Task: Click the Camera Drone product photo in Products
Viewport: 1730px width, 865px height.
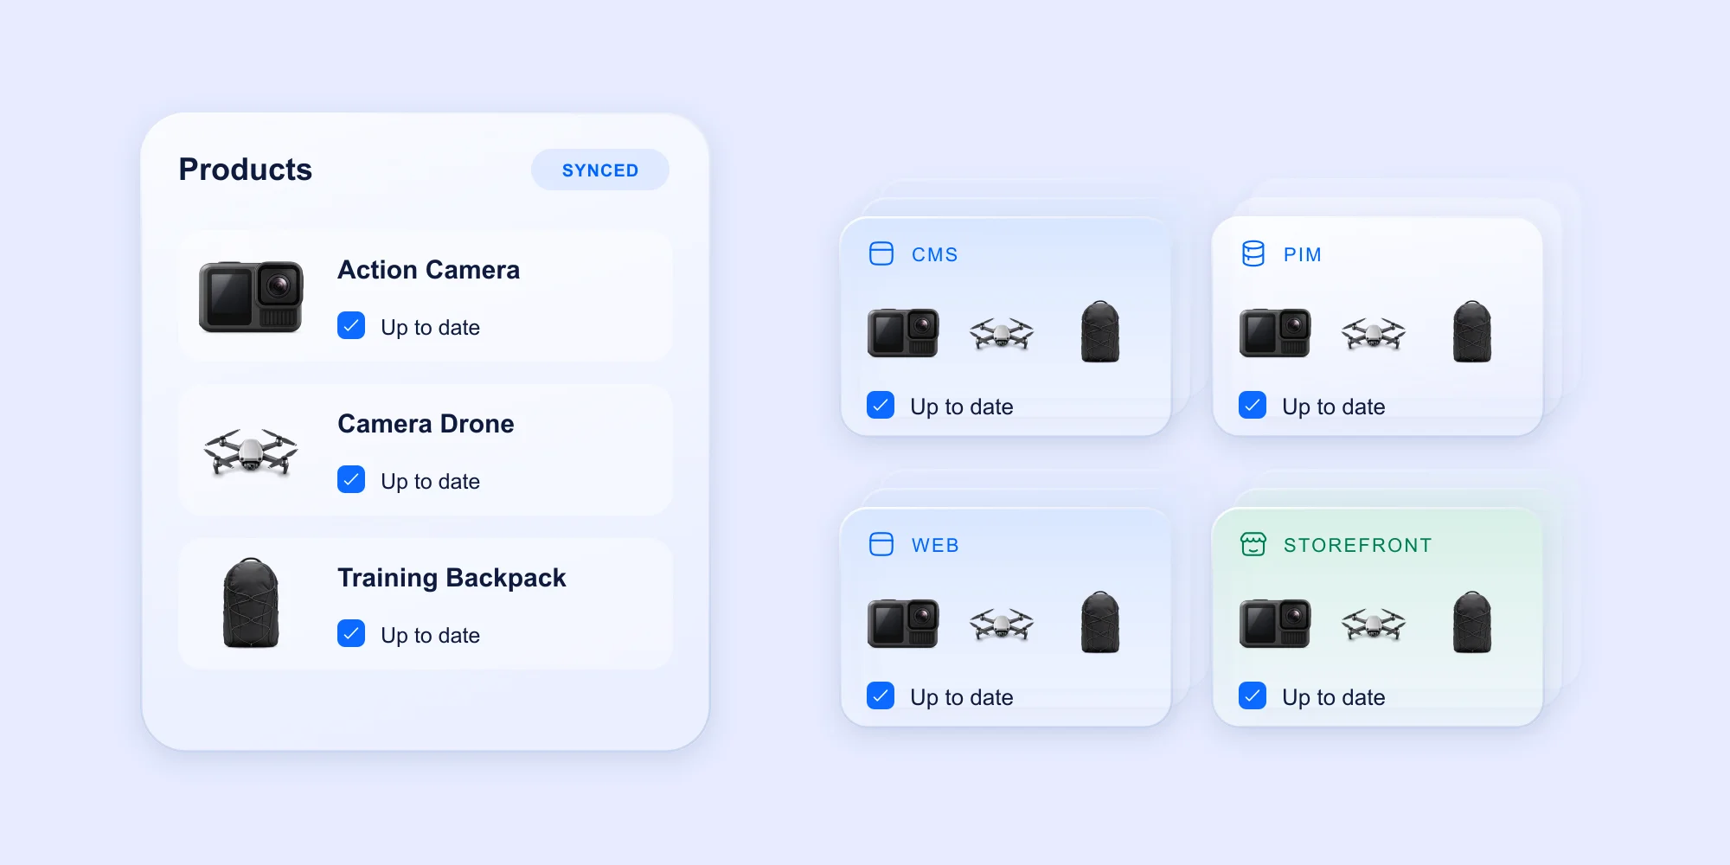Action: (x=251, y=452)
